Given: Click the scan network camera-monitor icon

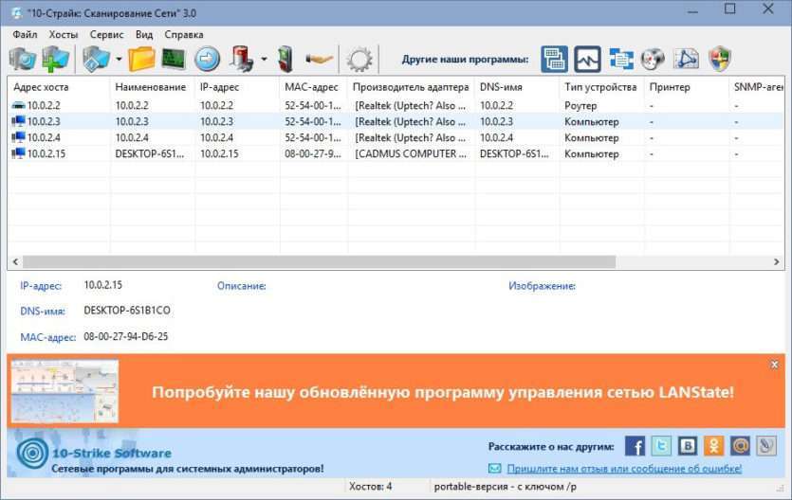Looking at the screenshot, I should 23,59.
